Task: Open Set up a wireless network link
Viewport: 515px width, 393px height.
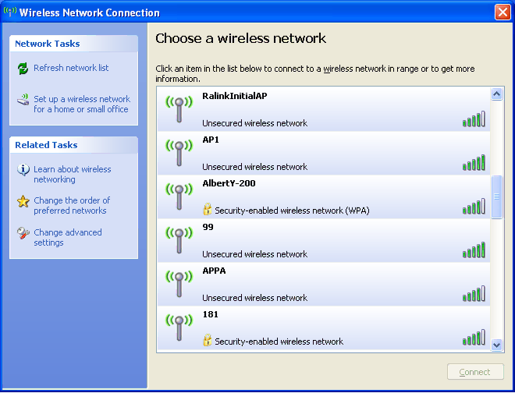Action: click(82, 104)
